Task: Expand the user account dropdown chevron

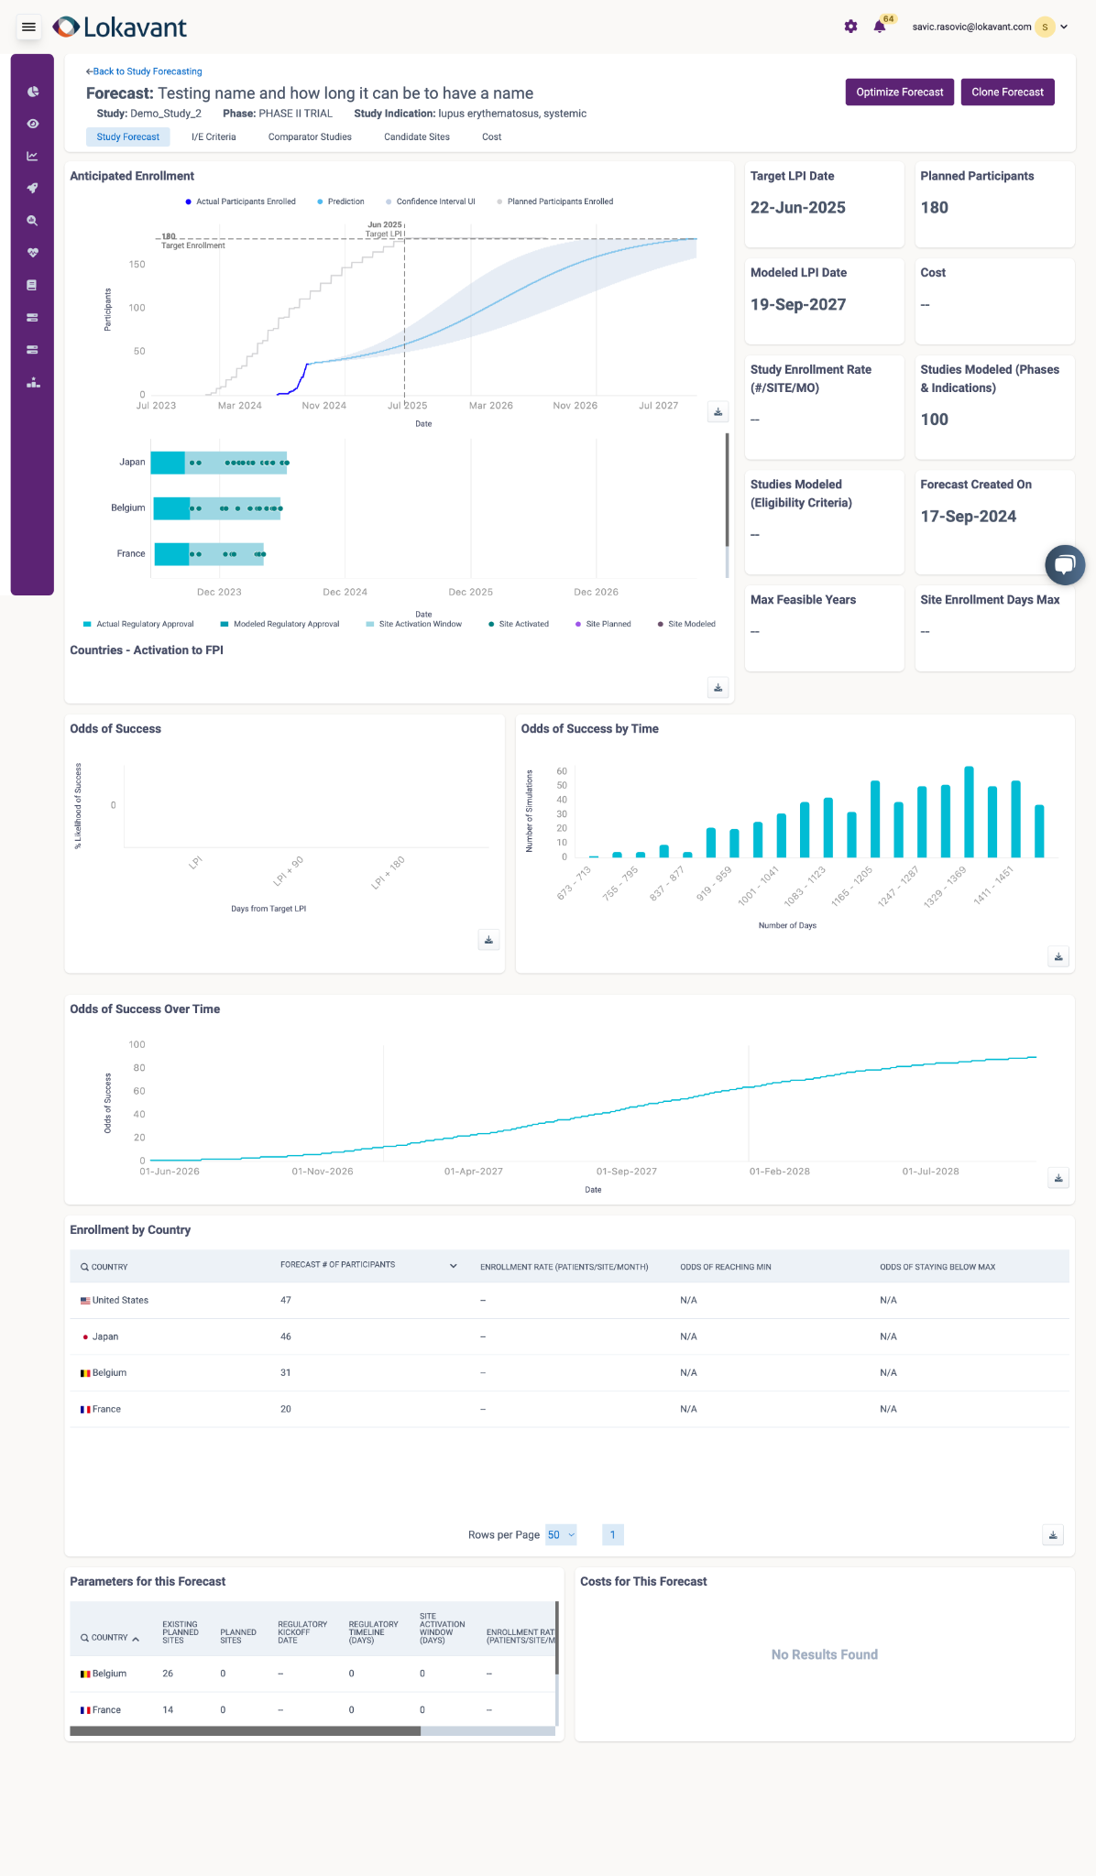Action: [1064, 27]
